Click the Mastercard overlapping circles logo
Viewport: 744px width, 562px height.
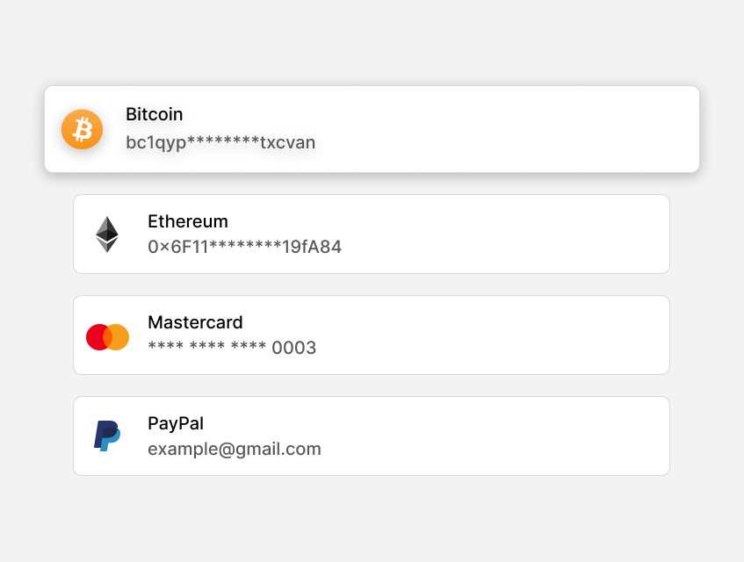[x=108, y=337]
